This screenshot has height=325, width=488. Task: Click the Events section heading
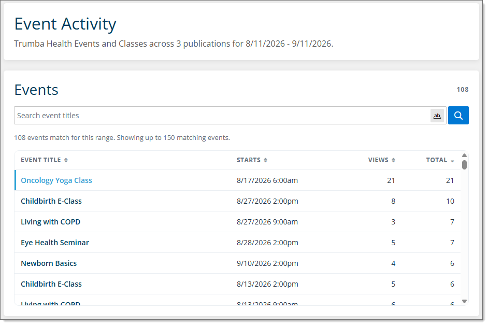tap(36, 90)
